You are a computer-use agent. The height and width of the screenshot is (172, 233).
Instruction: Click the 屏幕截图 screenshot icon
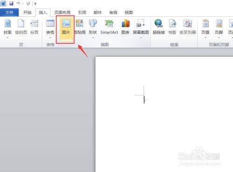click(x=141, y=23)
